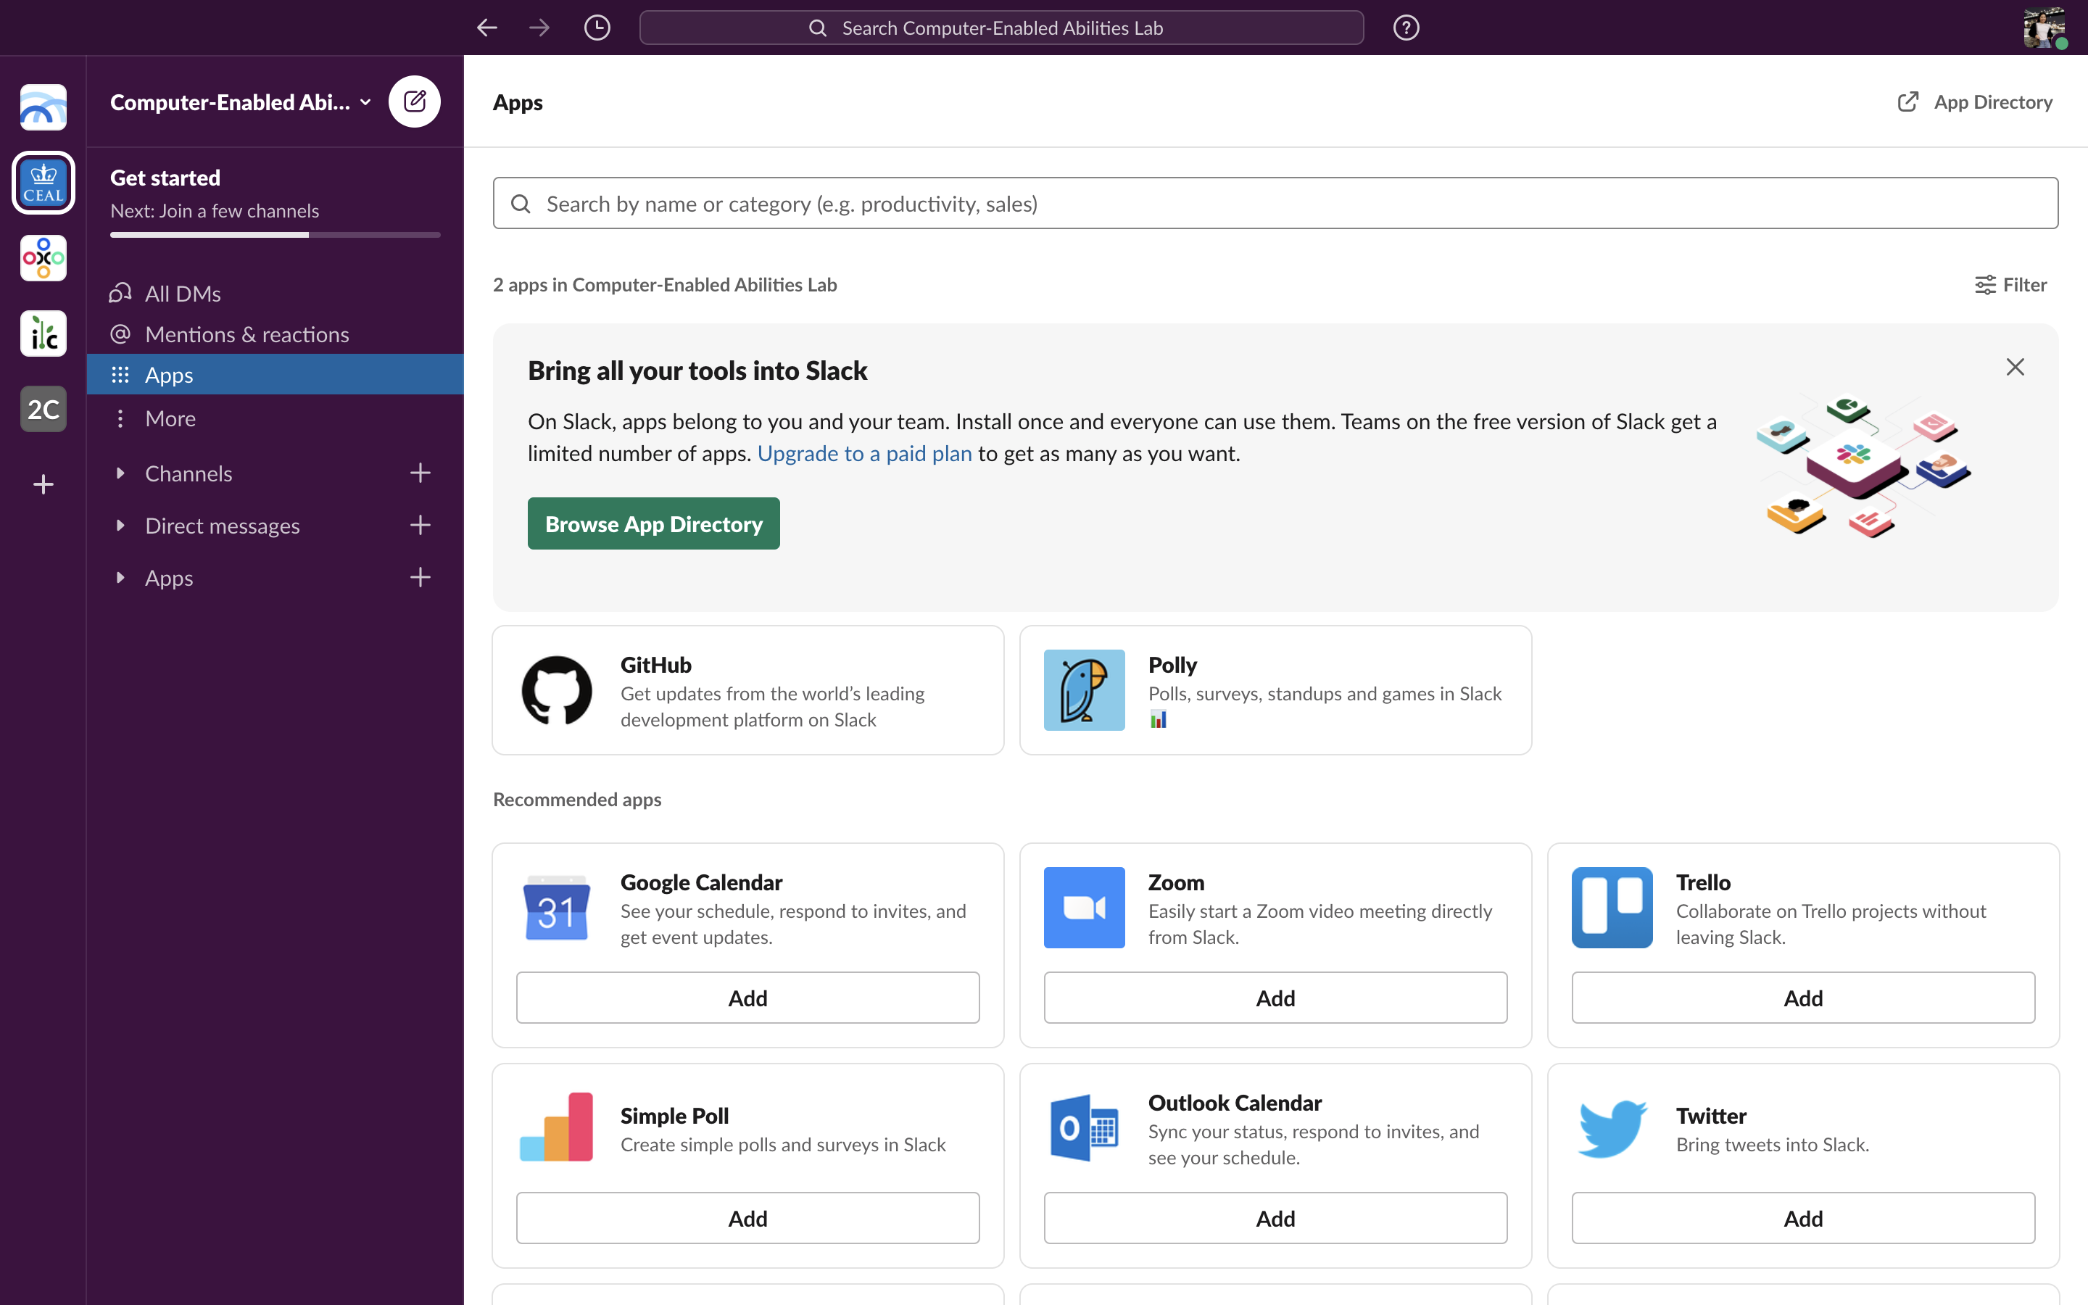Add a new workspace with plus icon
2088x1305 pixels.
click(43, 484)
